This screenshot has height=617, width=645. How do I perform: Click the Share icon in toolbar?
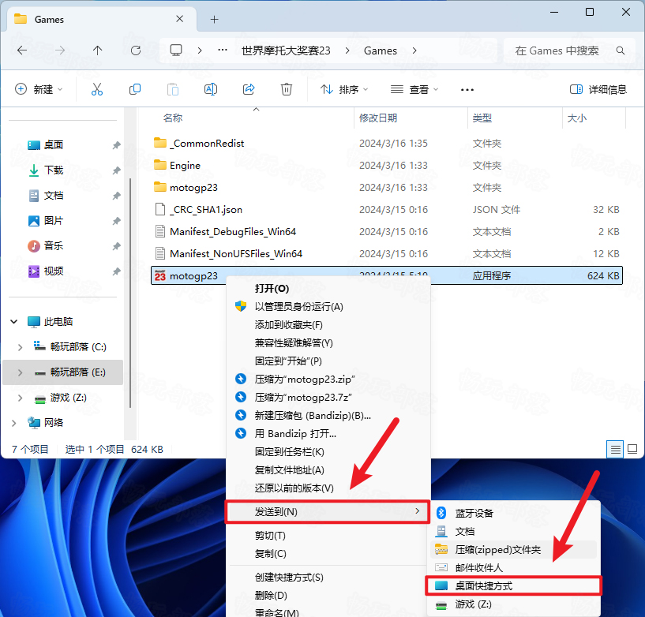point(249,89)
